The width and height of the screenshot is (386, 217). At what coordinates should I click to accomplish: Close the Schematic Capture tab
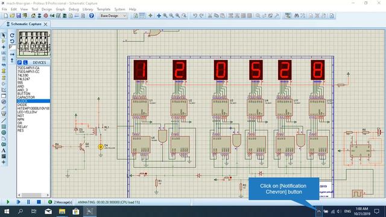46,24
